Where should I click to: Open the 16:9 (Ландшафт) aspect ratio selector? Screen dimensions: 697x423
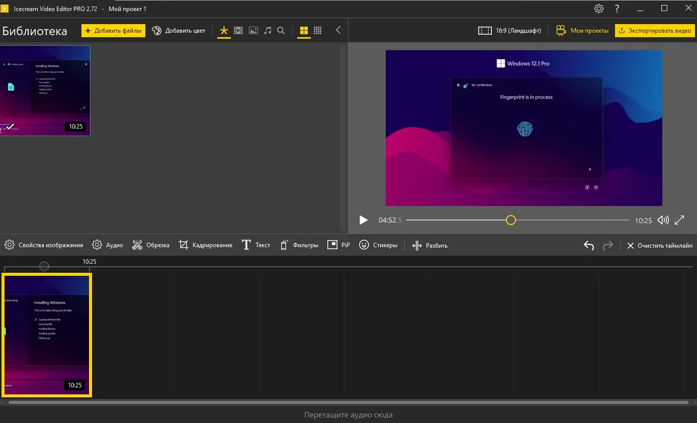click(509, 31)
